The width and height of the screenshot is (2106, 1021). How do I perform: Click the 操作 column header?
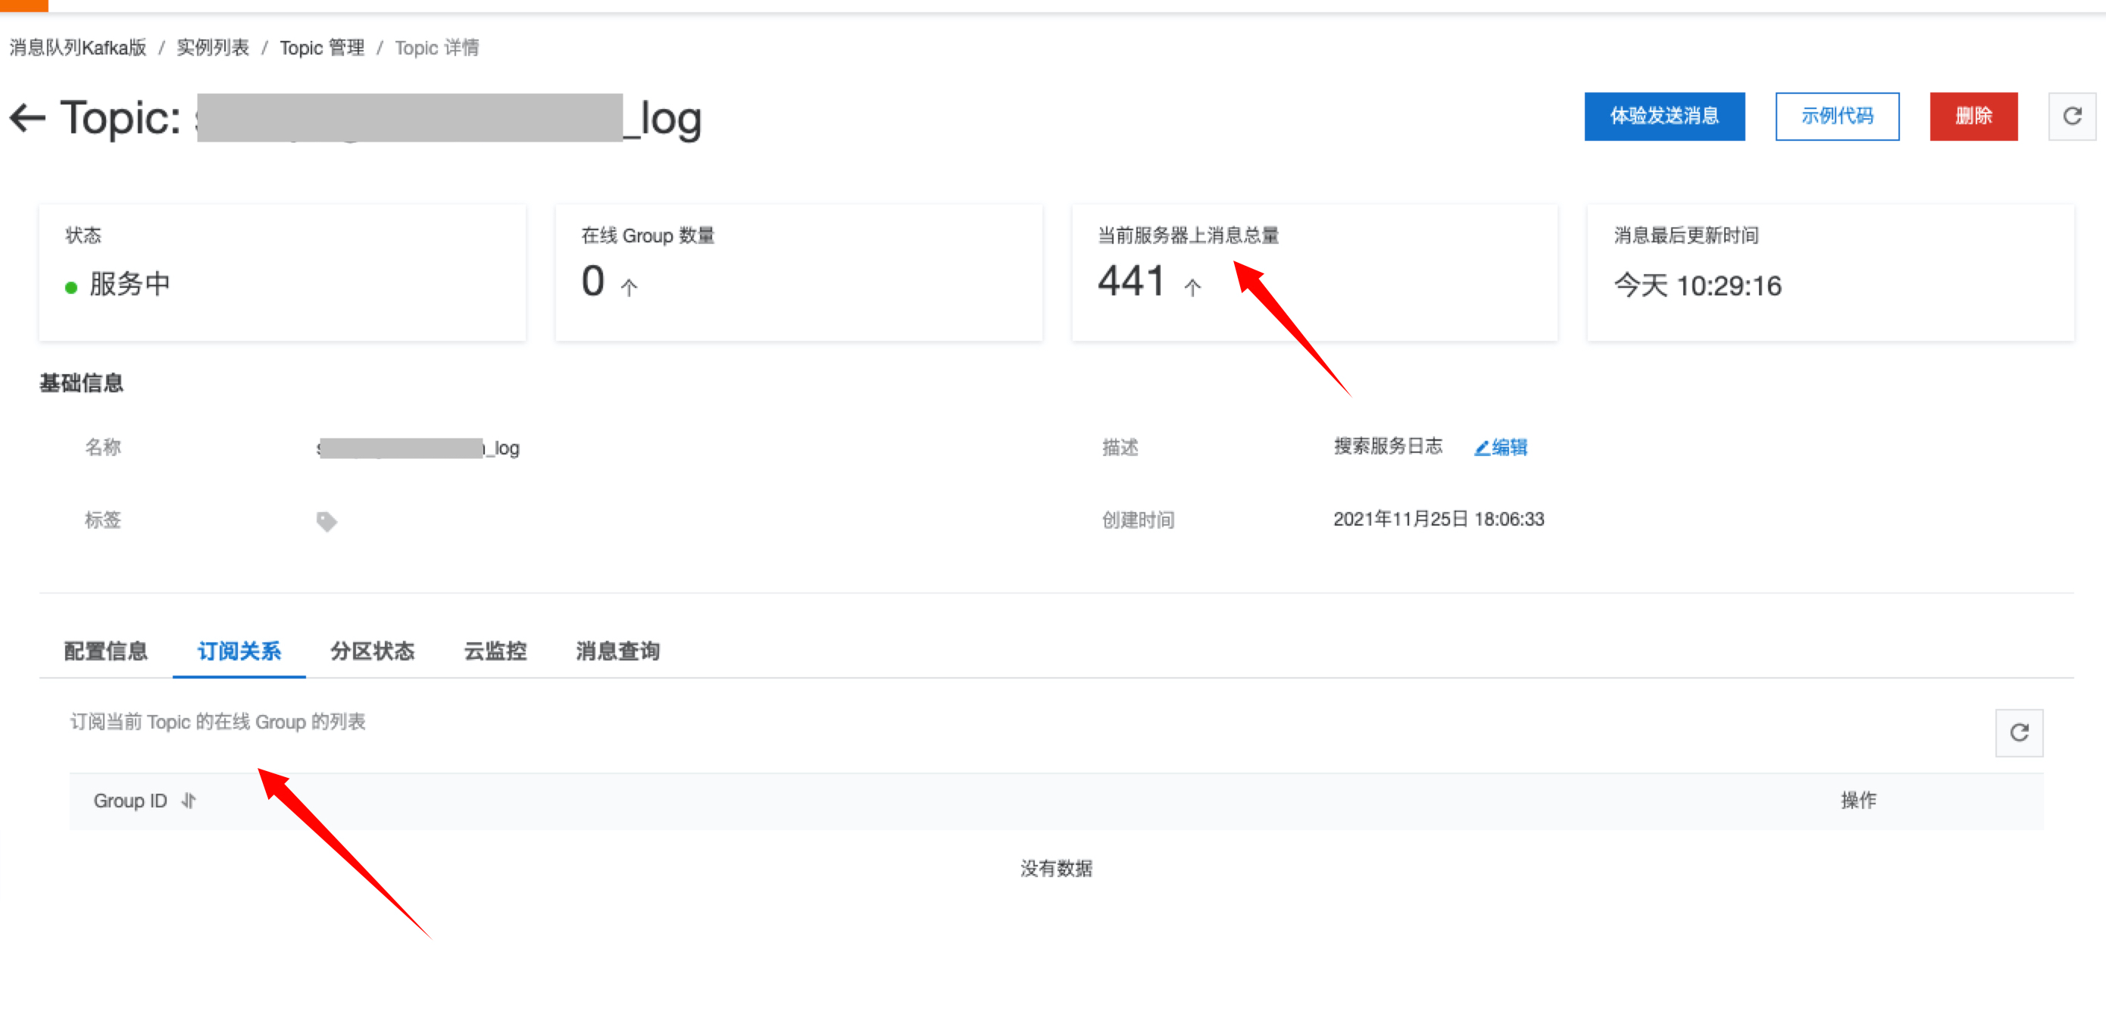(1858, 800)
